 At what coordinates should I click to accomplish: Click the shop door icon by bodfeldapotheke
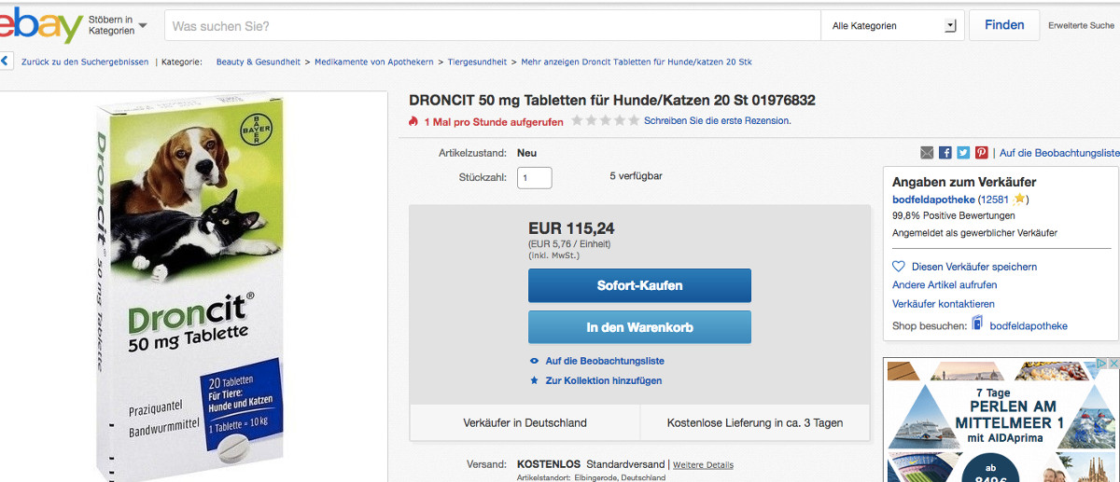(977, 324)
